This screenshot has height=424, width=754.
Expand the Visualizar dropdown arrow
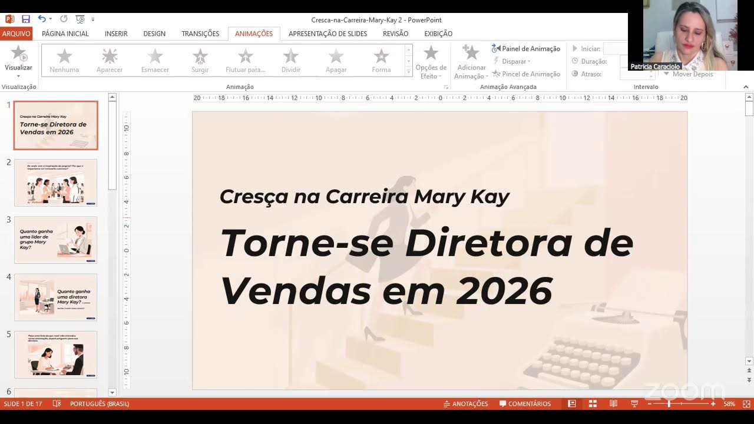(x=18, y=76)
